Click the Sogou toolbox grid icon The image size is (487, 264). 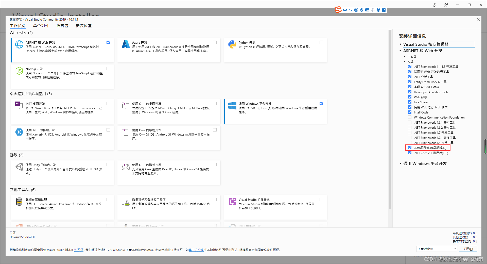click(x=384, y=10)
